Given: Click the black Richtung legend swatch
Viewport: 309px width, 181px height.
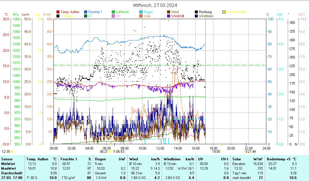Looking at the screenshot, I should 196,12.
